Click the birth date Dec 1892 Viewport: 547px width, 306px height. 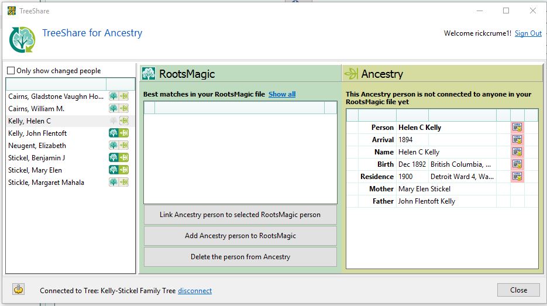click(x=412, y=164)
